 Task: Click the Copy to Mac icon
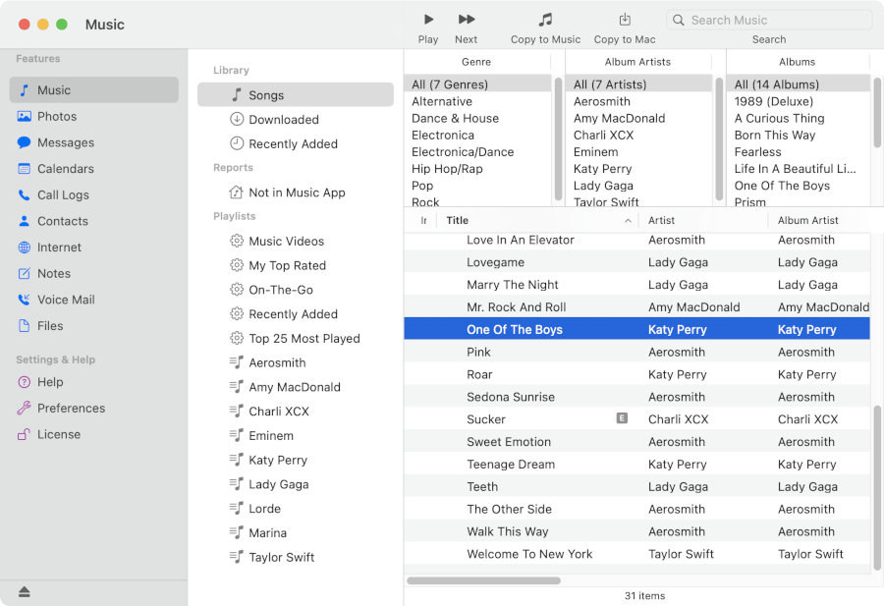coord(625,20)
